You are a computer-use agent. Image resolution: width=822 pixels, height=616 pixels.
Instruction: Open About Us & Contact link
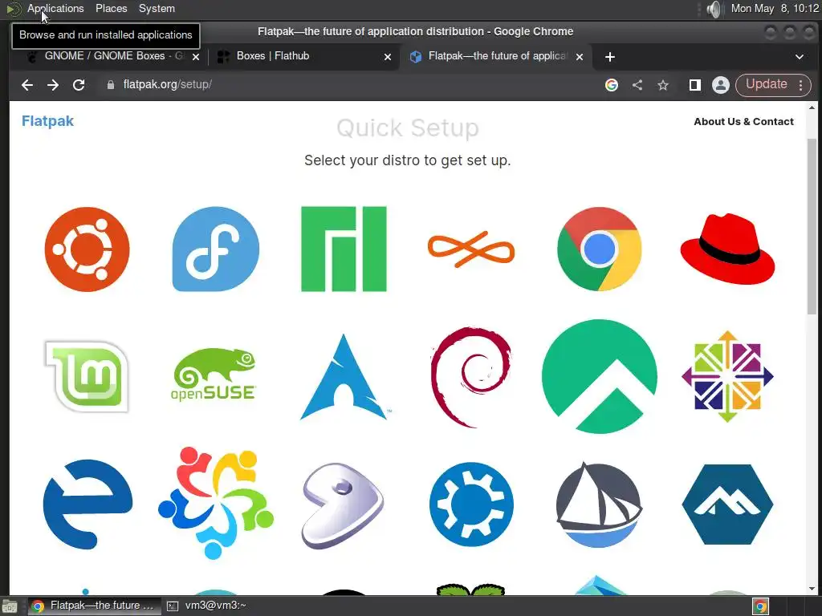click(743, 122)
